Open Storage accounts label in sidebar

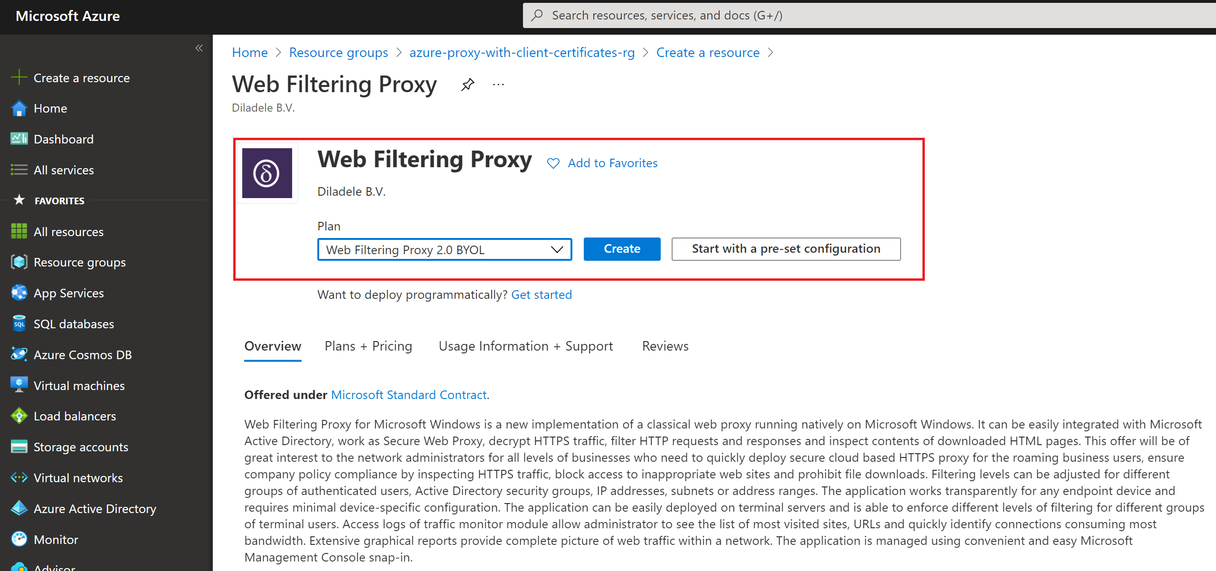coord(81,447)
